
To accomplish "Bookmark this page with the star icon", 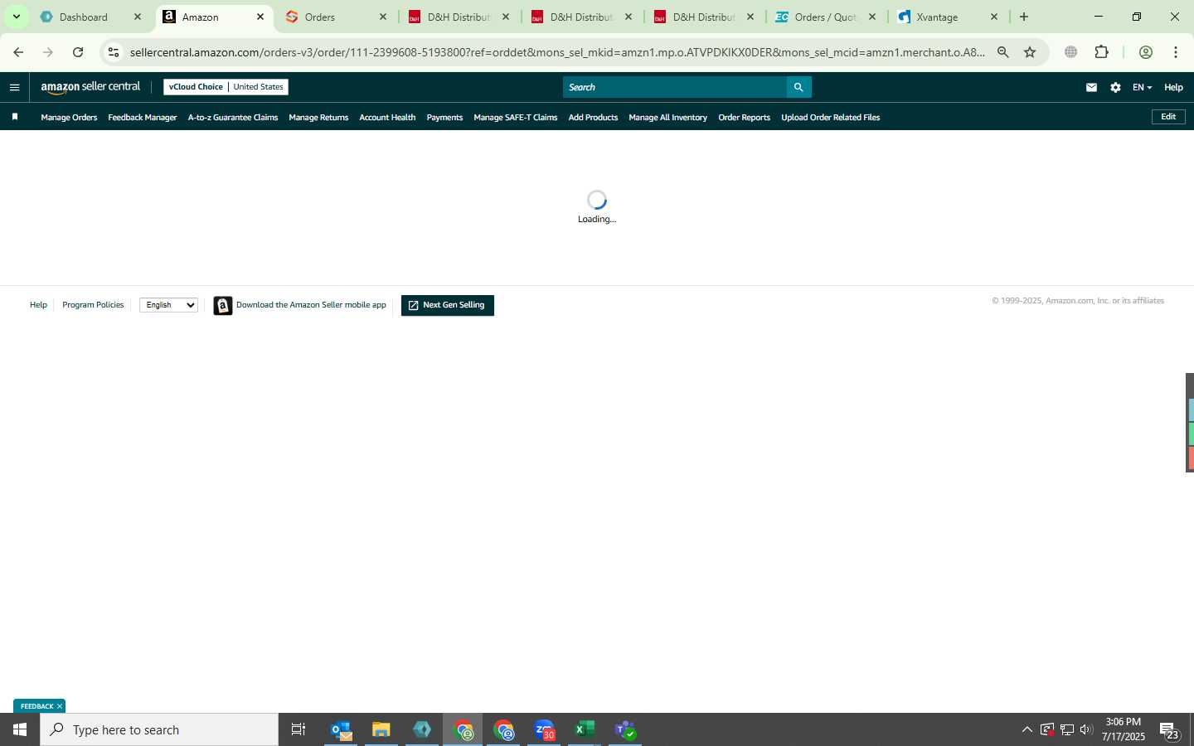I will pos(1030,52).
